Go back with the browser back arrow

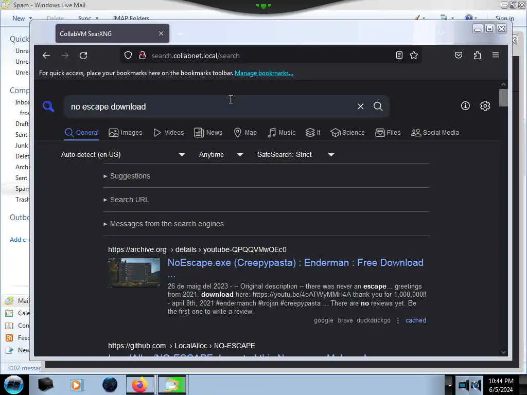pyautogui.click(x=46, y=56)
